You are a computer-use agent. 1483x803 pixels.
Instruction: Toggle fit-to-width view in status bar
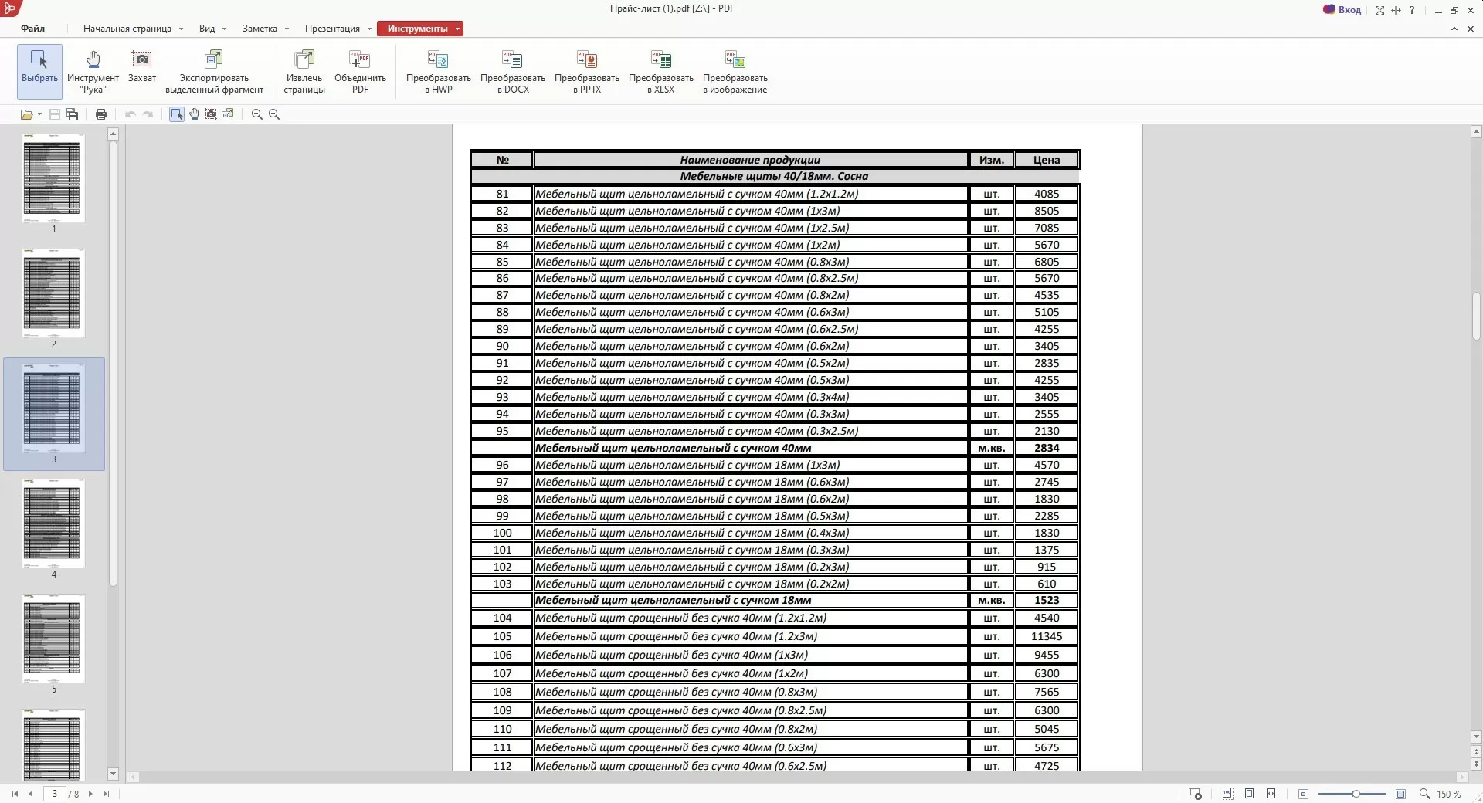click(x=1271, y=794)
